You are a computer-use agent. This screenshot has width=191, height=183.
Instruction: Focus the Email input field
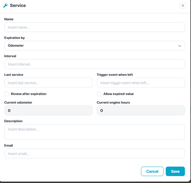[x=94, y=154]
